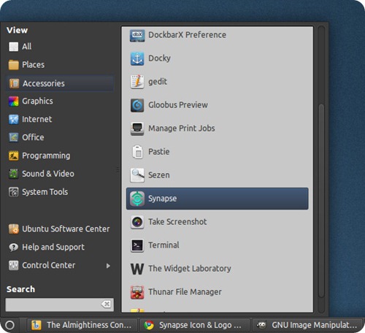The height and width of the screenshot is (333, 365).
Task: Click the pane divider grip handle
Action: pos(118,169)
